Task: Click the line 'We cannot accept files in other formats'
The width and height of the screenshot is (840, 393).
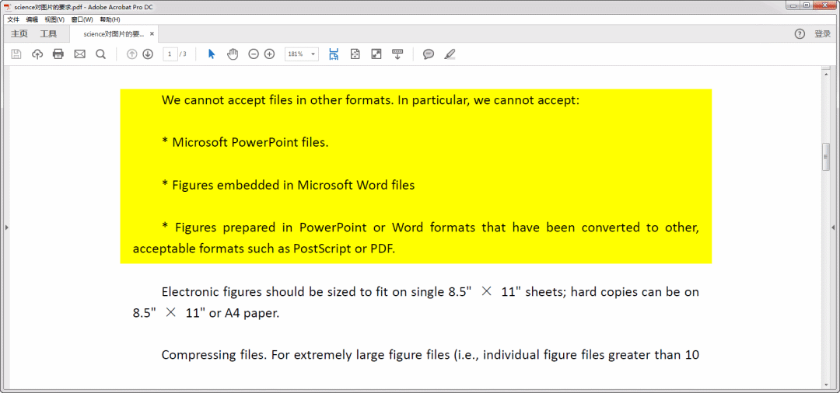Action: 276,100
